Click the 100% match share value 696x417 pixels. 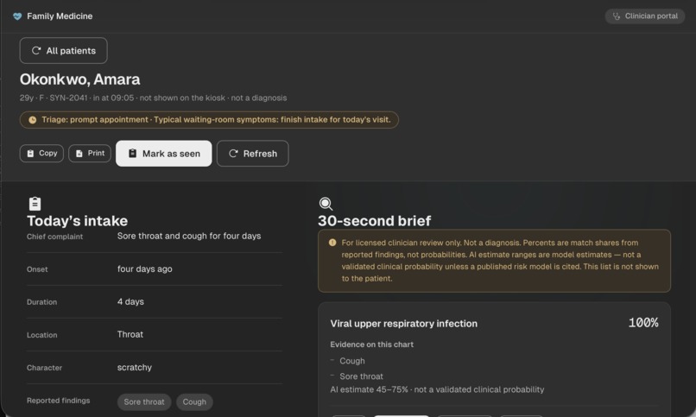point(643,323)
